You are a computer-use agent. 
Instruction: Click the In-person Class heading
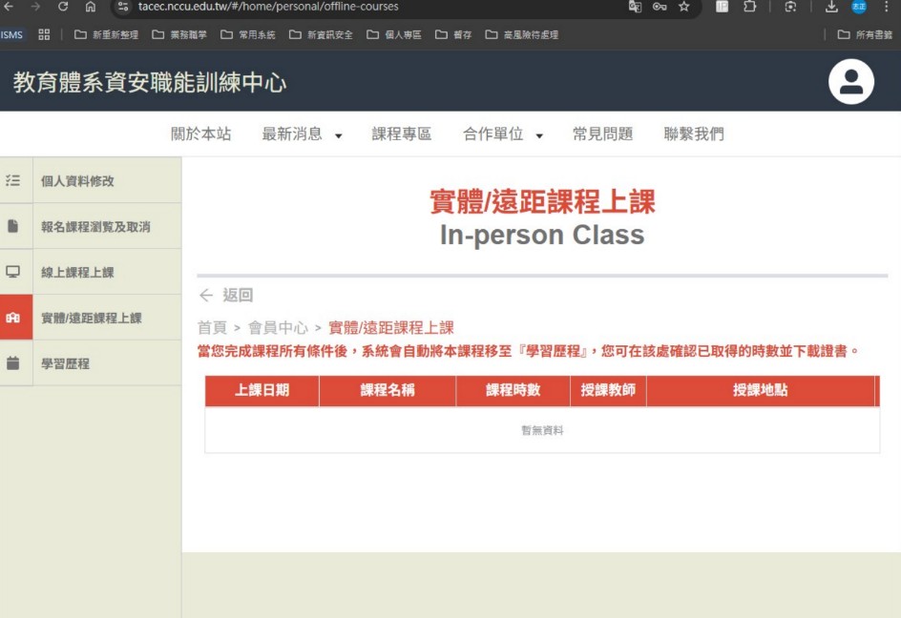[x=542, y=235]
